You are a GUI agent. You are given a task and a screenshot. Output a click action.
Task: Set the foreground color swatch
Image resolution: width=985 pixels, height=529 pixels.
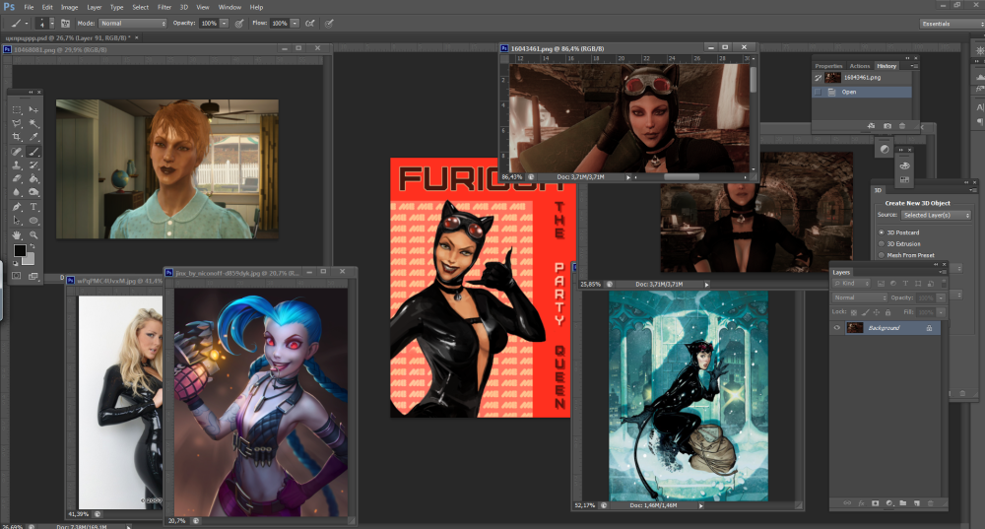(20, 250)
